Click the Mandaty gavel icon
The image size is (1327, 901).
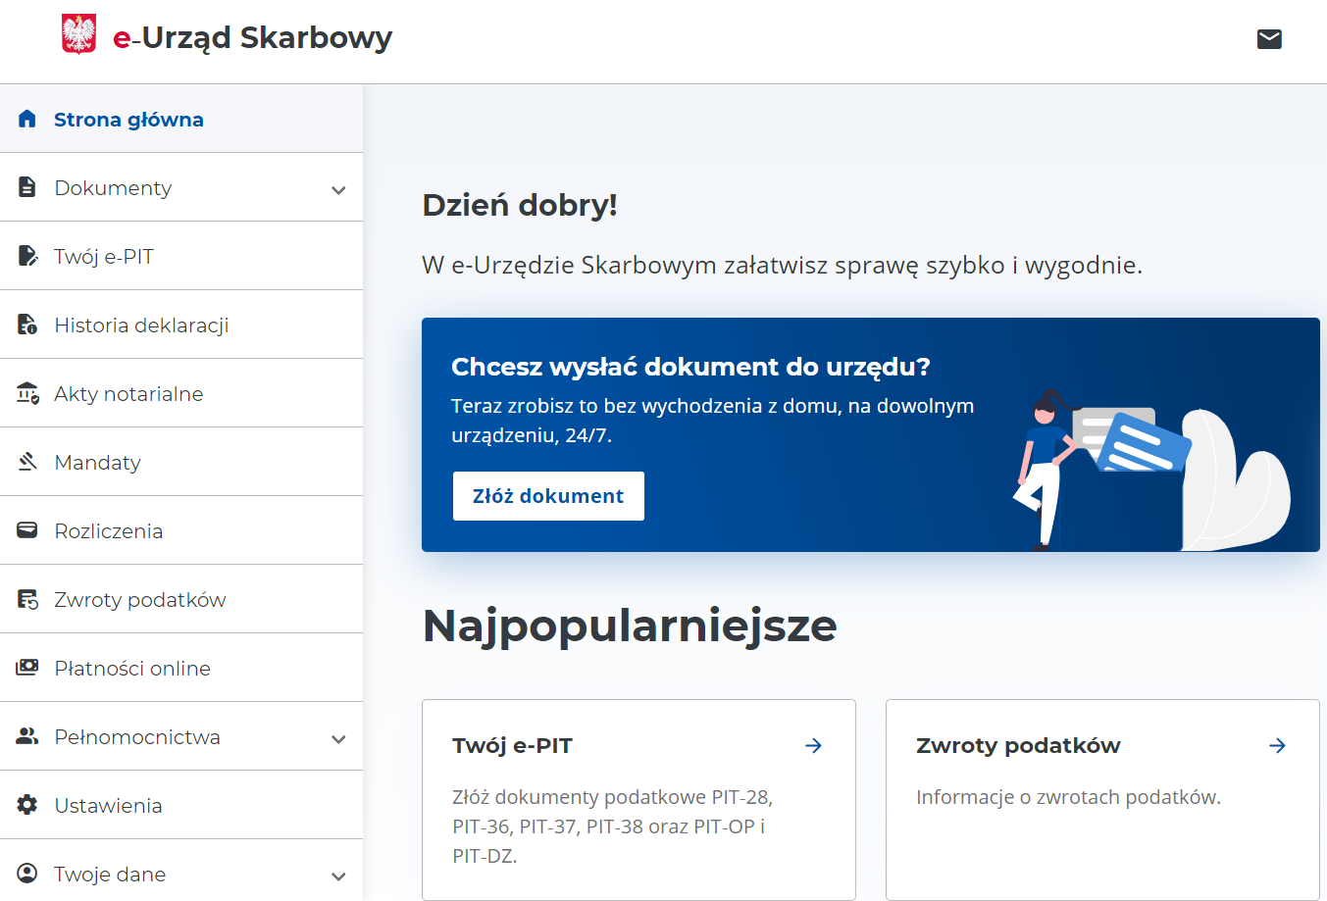[27, 462]
